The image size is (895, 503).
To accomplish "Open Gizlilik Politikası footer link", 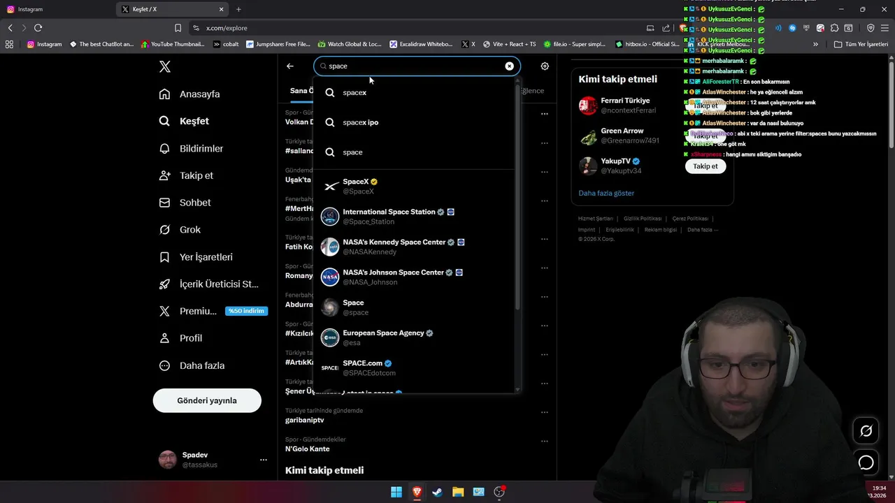I will 643,219.
